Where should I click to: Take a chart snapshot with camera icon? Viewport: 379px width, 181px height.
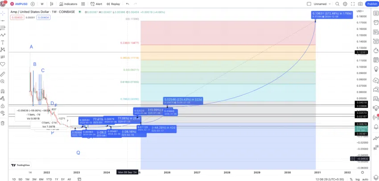(x=360, y=4)
